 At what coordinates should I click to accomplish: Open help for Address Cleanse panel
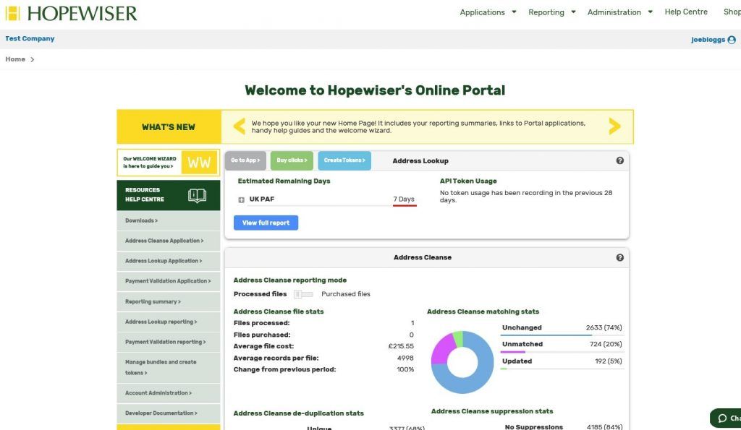tap(619, 257)
